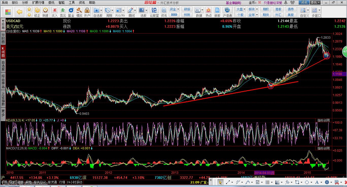Viewport: 347px width, 187px height.
Task: Open the 系统 menu
Action: [5, 3]
